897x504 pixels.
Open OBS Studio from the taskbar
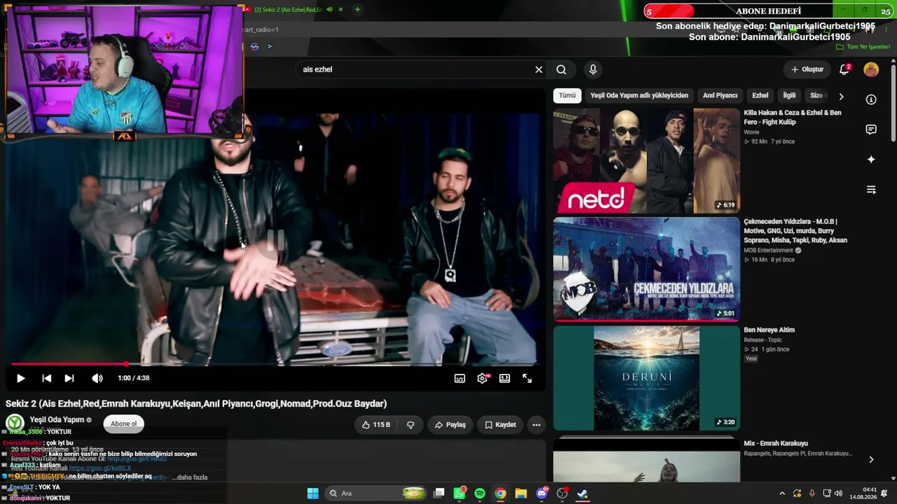pyautogui.click(x=562, y=493)
